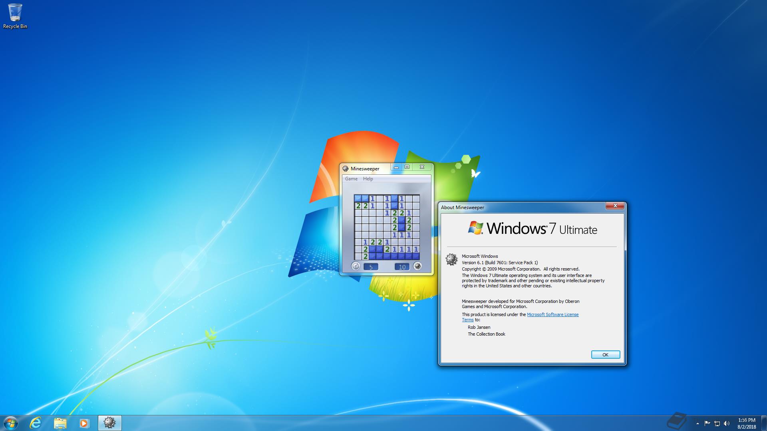Image resolution: width=767 pixels, height=431 pixels.
Task: Launch Windows Media Player from taskbar
Action: [x=84, y=423]
